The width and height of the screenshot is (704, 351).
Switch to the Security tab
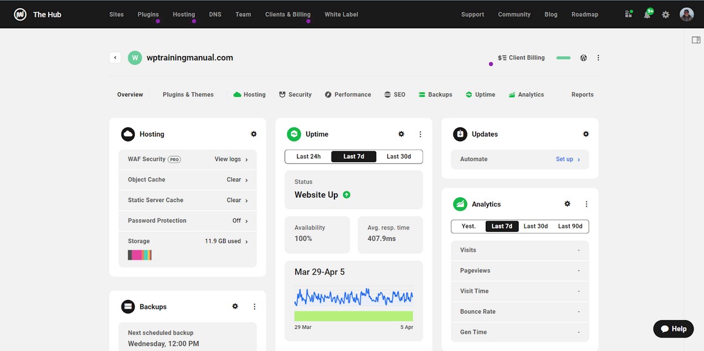tap(295, 95)
